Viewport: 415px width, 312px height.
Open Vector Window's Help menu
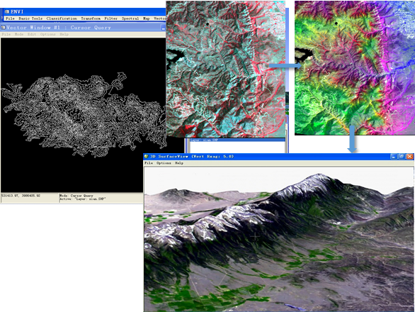64,34
